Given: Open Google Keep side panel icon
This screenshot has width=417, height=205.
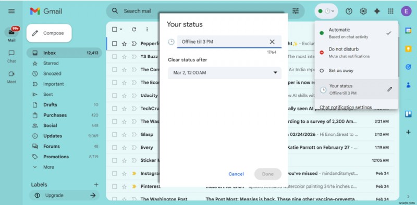Looking at the screenshot, I should (408, 49).
